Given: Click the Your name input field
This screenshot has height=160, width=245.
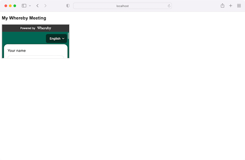Looking at the screenshot, I should pyautogui.click(x=36, y=57).
